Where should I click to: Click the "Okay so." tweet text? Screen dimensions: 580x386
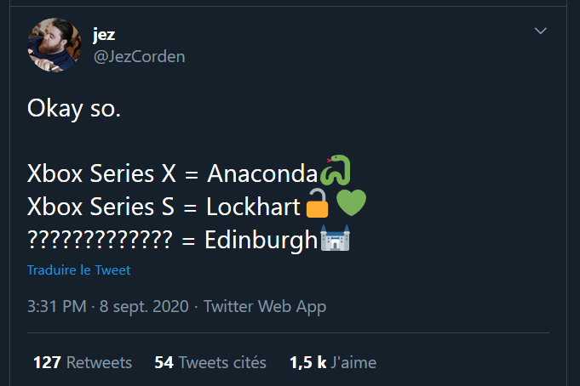(x=74, y=109)
